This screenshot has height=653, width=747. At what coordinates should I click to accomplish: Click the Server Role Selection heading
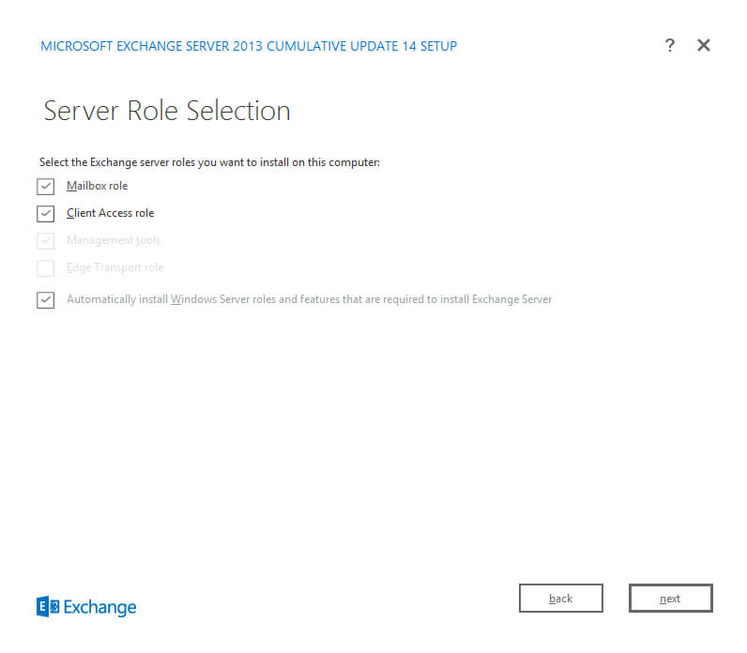[167, 111]
